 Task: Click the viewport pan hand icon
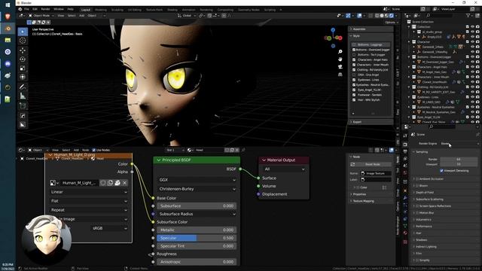pos(340,59)
